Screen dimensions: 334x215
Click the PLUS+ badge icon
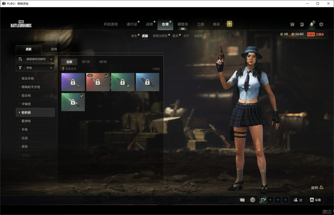point(311,34)
